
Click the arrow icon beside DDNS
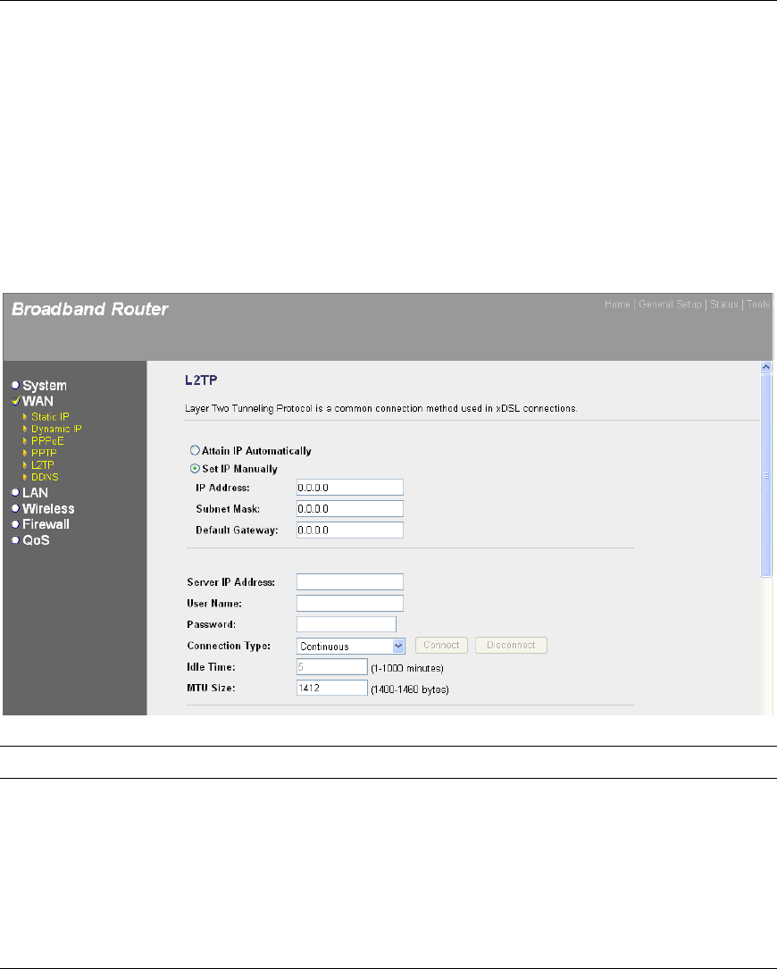pyautogui.click(x=25, y=477)
